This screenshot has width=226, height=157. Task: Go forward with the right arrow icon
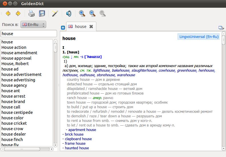pos(18,13)
